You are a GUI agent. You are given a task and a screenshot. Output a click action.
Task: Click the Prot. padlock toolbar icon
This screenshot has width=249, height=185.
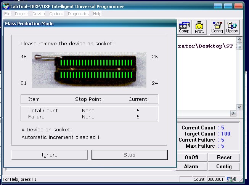pos(199,27)
